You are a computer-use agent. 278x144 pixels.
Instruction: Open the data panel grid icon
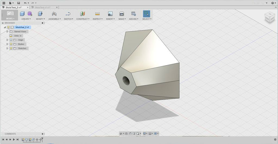pyautogui.click(x=4, y=3)
